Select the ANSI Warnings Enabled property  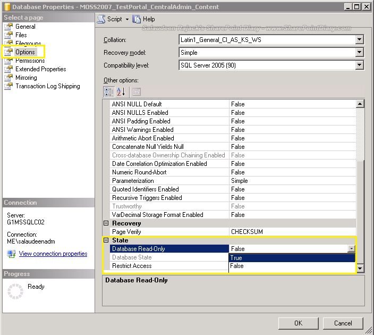tap(169, 130)
